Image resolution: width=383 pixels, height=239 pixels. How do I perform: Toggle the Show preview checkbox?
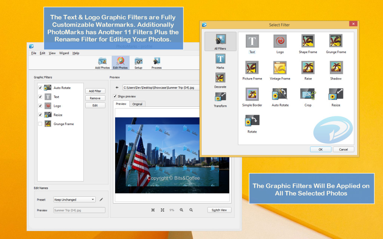(115, 96)
